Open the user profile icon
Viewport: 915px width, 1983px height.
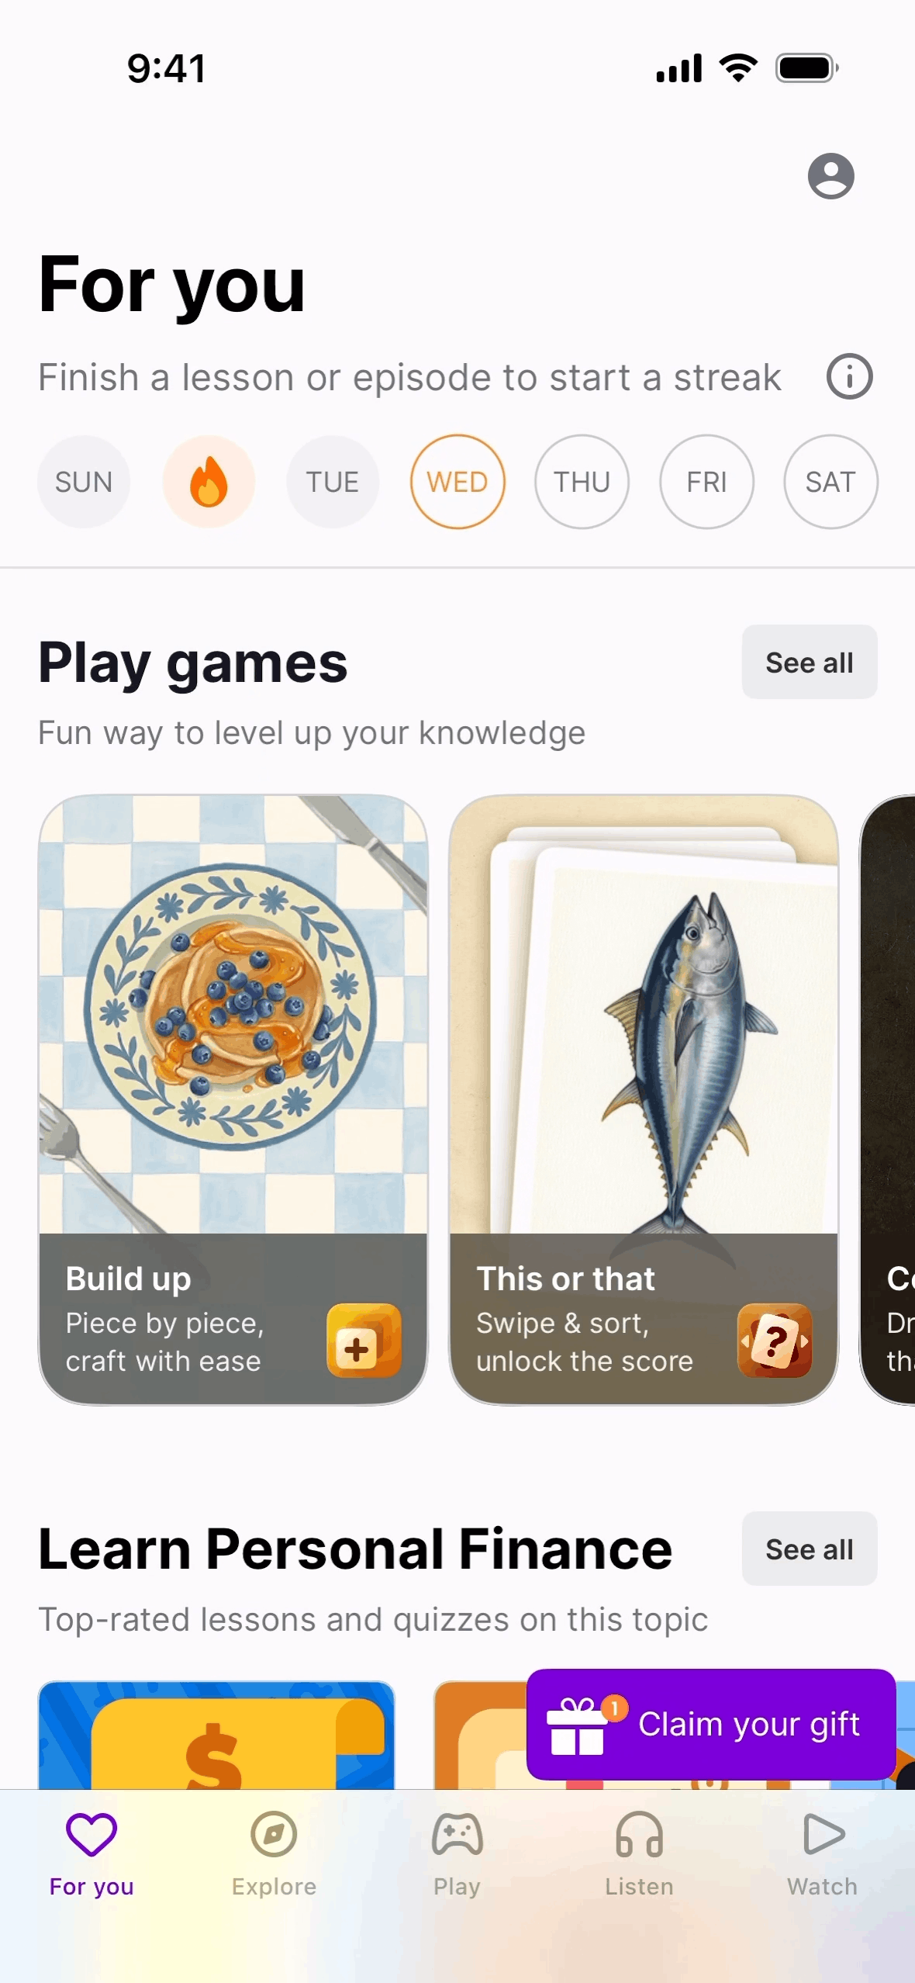click(x=830, y=176)
